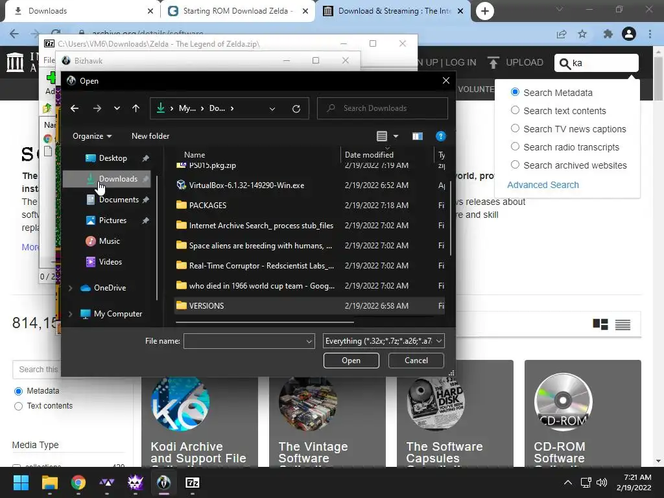Select Search archived websites option
This screenshot has height=498, width=664.
(x=515, y=165)
